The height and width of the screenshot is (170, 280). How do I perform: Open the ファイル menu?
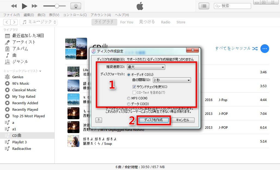(11, 15)
